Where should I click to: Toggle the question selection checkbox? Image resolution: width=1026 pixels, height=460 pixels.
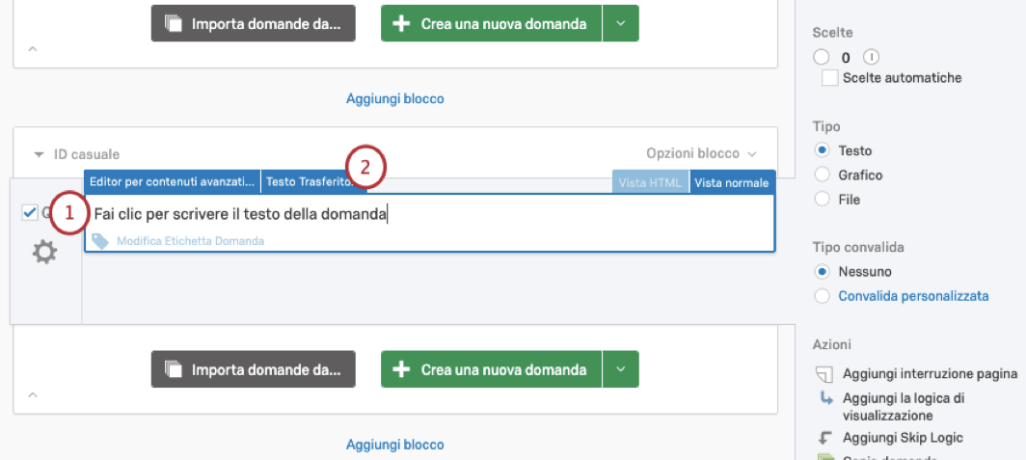(29, 213)
